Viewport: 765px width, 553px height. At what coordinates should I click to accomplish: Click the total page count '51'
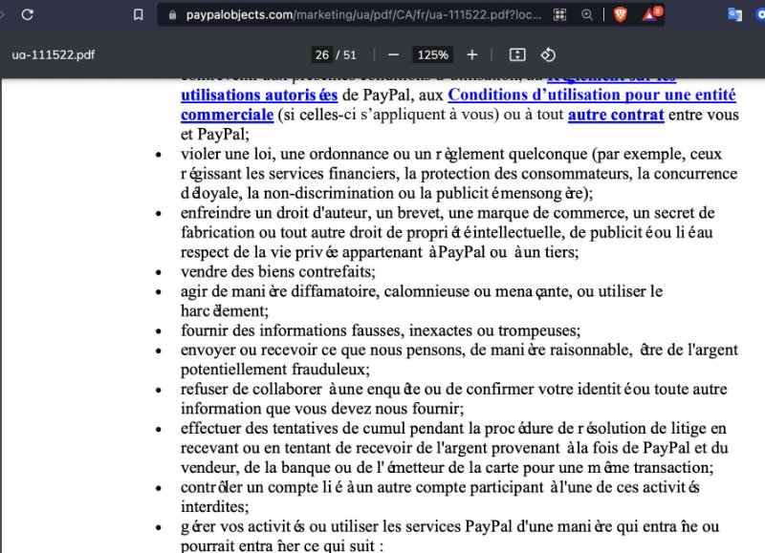[x=349, y=54]
